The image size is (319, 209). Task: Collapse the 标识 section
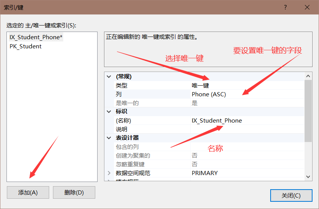(x=109, y=112)
